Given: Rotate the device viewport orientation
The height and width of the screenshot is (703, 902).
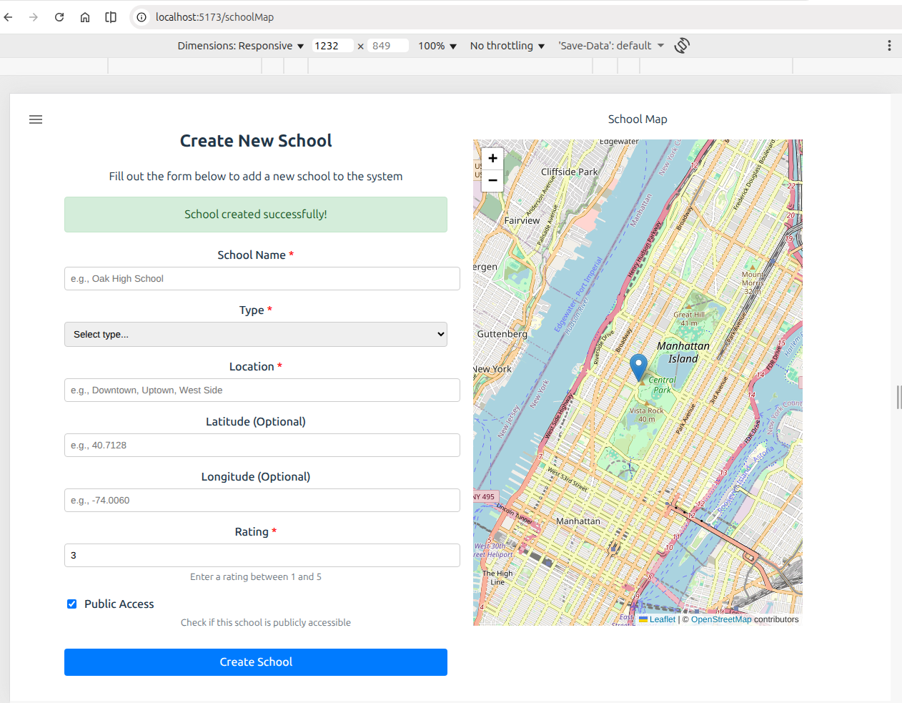Looking at the screenshot, I should (x=682, y=46).
